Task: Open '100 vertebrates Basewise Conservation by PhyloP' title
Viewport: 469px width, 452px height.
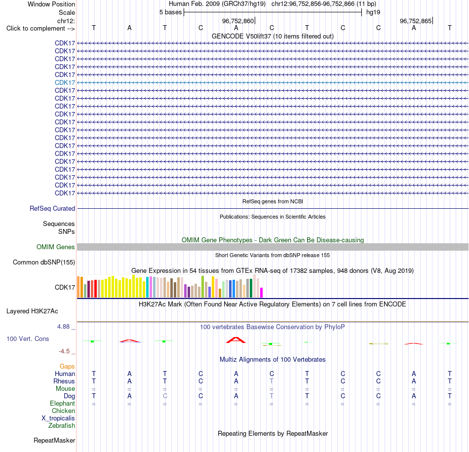Action: [273, 327]
